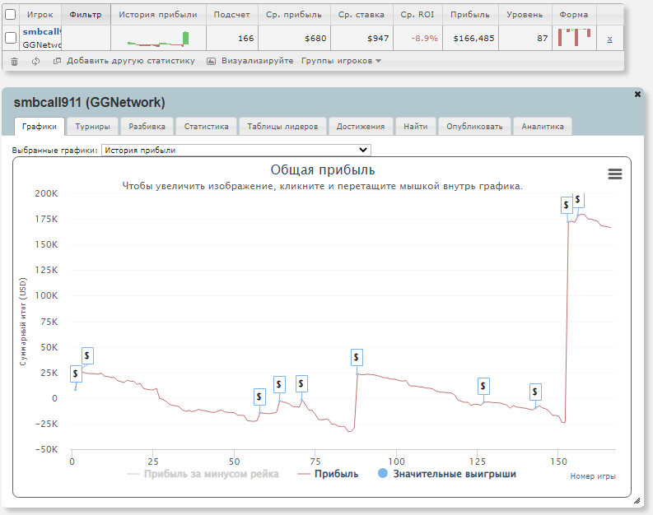Viewport: 653px width, 515px height.
Task: Switch to the Турниры tab
Action: pos(92,127)
